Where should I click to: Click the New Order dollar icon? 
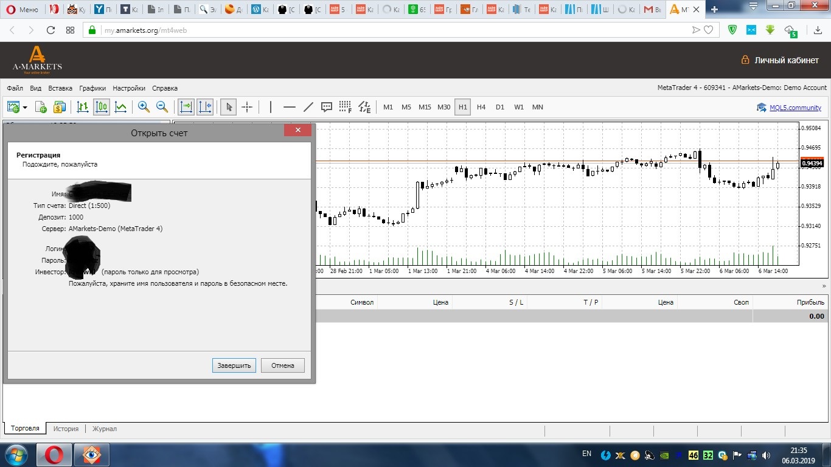[59, 107]
